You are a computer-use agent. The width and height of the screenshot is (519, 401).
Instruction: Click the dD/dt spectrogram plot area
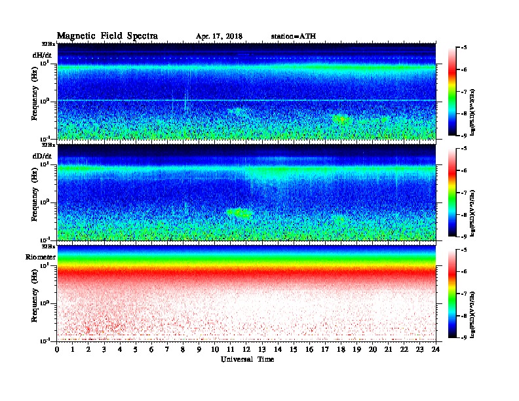click(x=246, y=192)
